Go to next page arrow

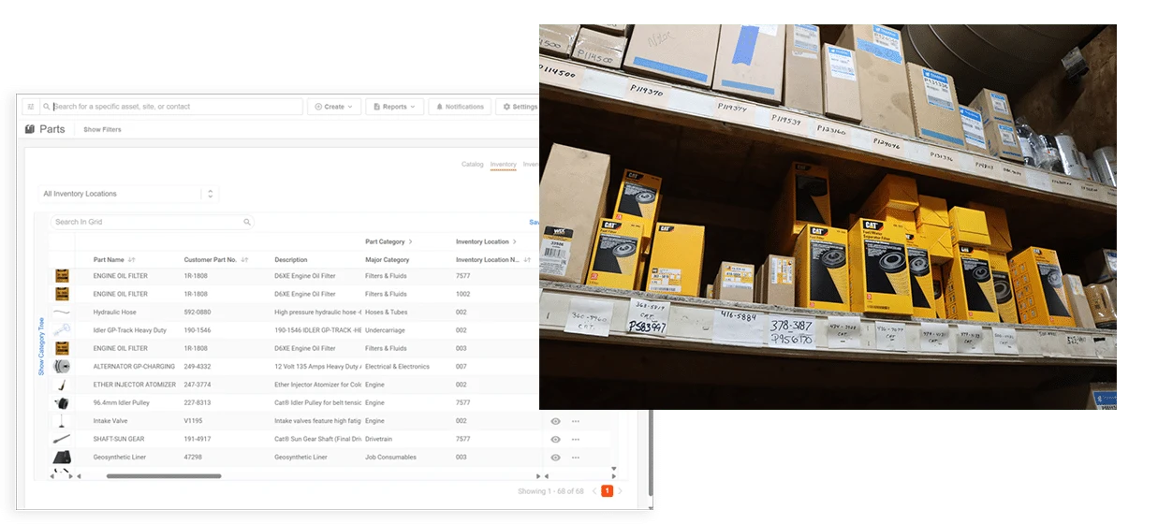[620, 491]
